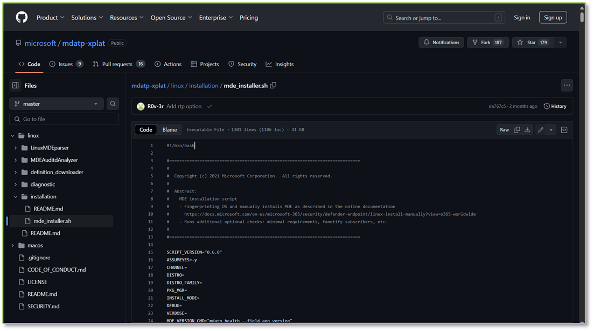Open the file tree search icon
Viewport: 593px width, 331px height.
pyautogui.click(x=112, y=104)
